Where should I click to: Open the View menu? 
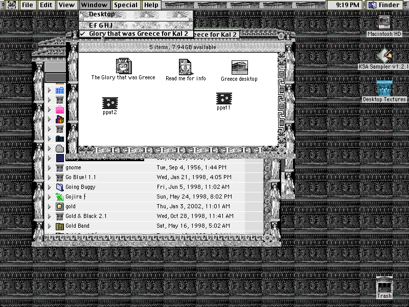tap(66, 5)
